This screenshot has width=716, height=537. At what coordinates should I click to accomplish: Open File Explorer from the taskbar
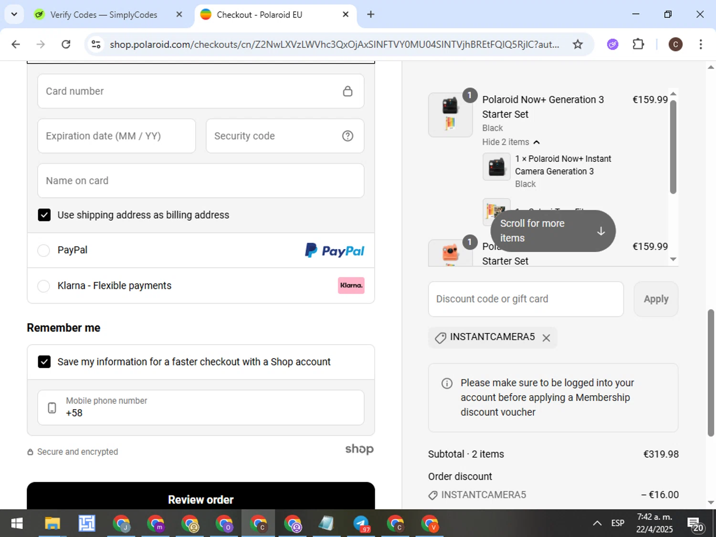pos(52,524)
